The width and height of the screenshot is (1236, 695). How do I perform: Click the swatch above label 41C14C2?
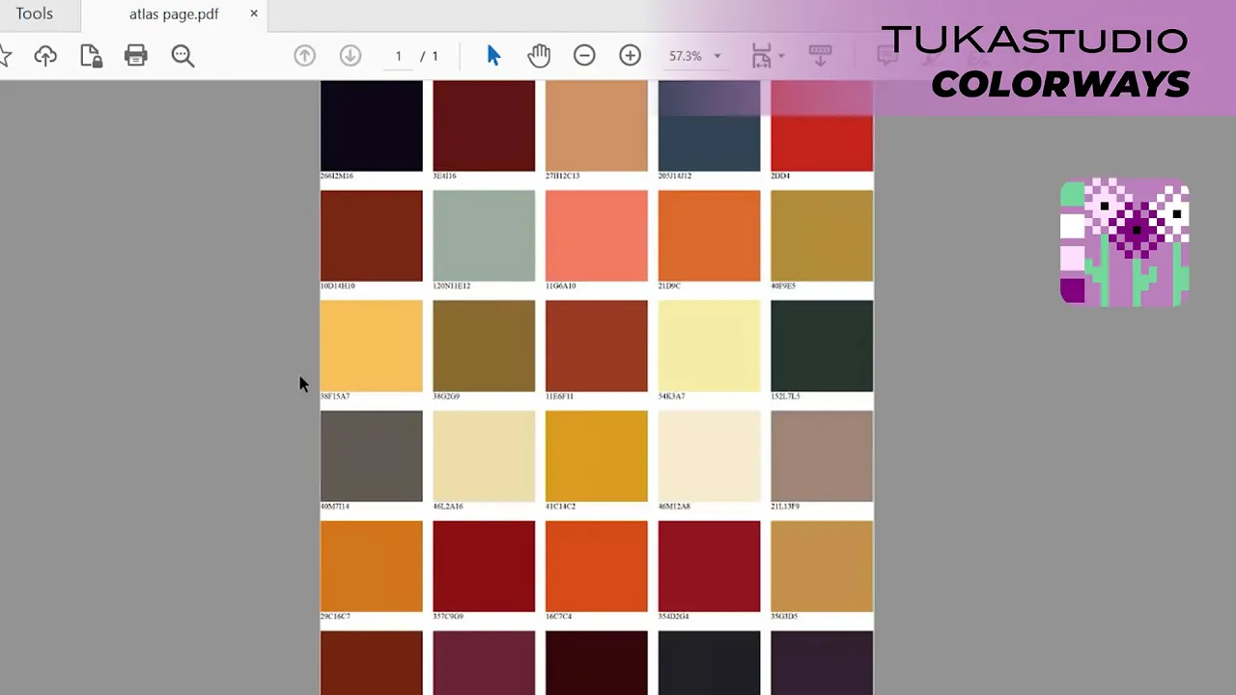point(597,456)
